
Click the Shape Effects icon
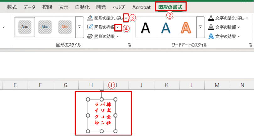point(90,36)
